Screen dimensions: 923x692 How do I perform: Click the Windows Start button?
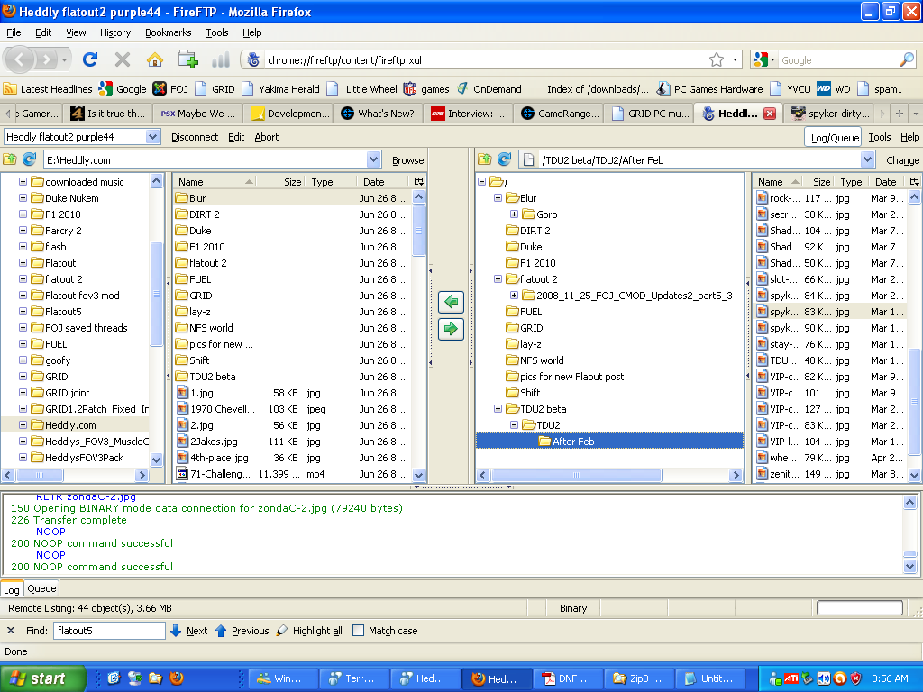42,678
